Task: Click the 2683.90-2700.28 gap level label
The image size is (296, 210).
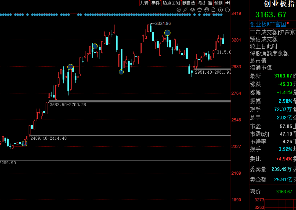Action: coord(68,105)
